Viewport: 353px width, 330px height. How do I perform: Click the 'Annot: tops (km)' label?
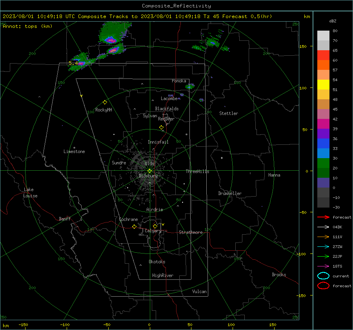click(27, 26)
